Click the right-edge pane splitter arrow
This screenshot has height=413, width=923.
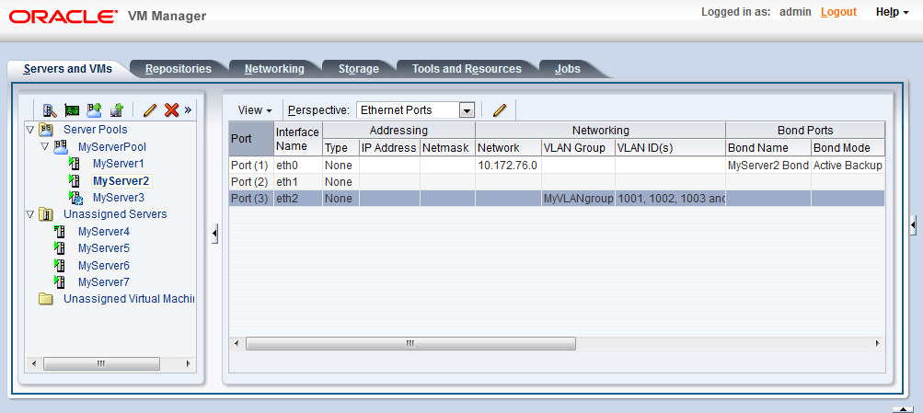tap(913, 224)
